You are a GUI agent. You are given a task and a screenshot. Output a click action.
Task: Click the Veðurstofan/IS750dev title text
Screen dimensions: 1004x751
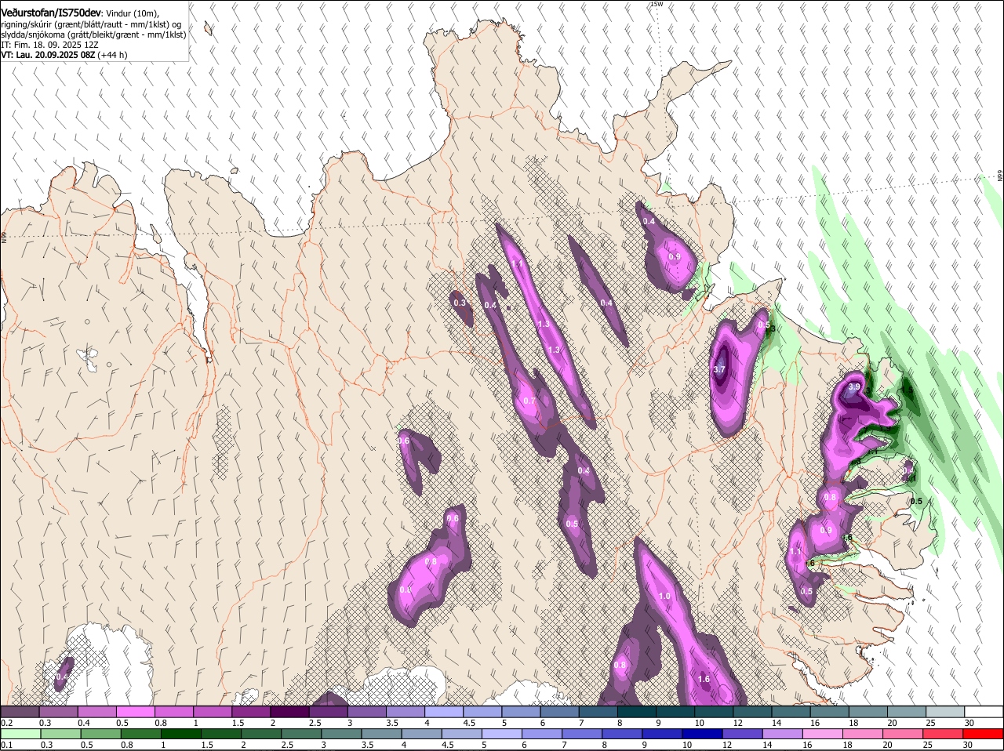pos(51,12)
